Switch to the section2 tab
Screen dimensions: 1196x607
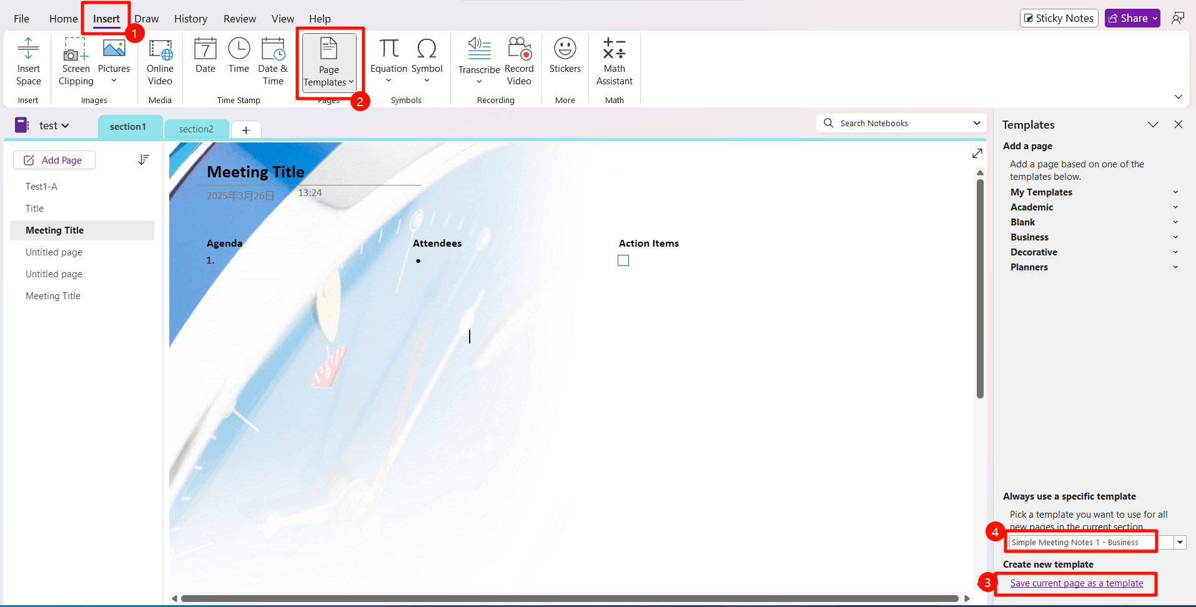[196, 129]
